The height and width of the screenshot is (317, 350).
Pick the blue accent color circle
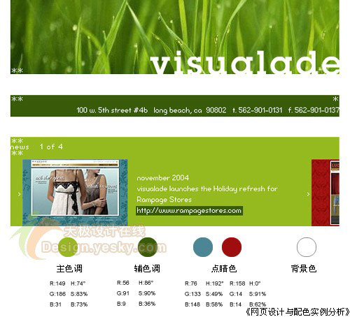[203, 247]
